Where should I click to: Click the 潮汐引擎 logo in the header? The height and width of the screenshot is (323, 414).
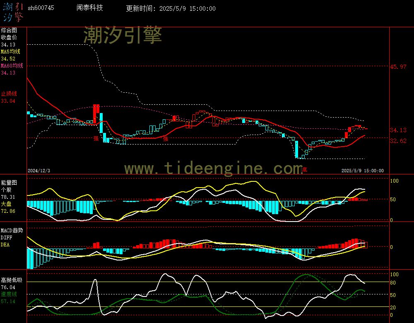(13, 12)
